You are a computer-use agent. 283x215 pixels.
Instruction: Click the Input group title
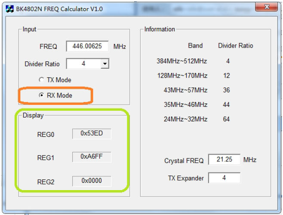coord(29,29)
